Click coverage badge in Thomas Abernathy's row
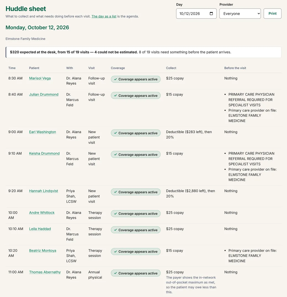This screenshot has height=297, width=287. point(136,273)
